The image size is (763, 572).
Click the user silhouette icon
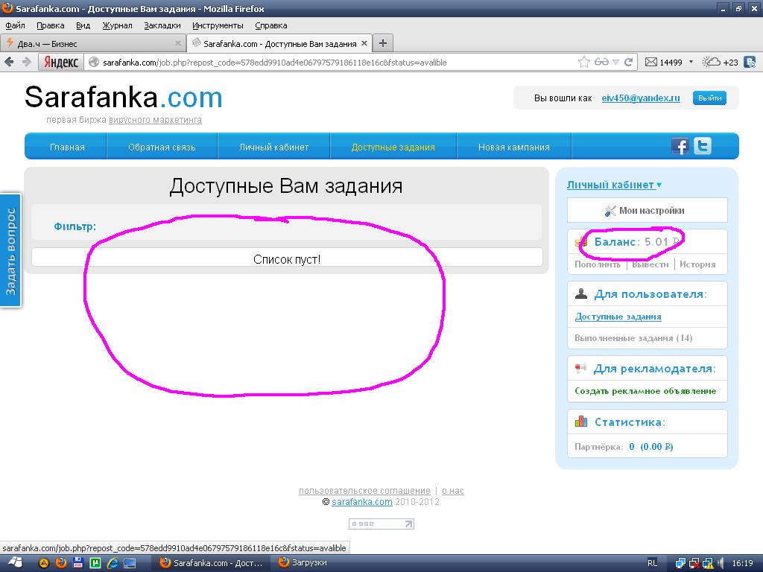click(x=581, y=293)
